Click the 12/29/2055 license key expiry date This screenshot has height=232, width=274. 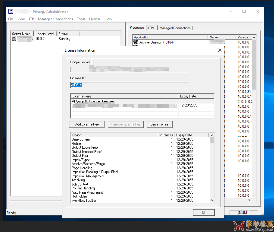pyautogui.click(x=188, y=105)
